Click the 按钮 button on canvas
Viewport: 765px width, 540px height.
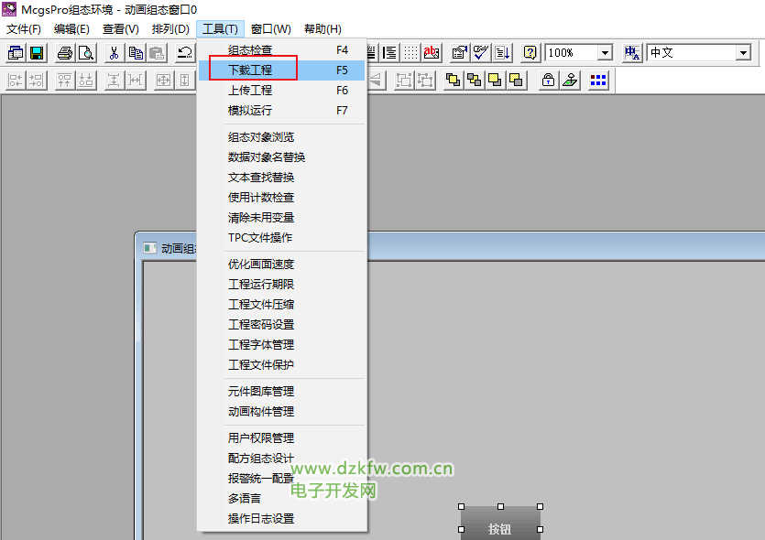pyautogui.click(x=500, y=528)
